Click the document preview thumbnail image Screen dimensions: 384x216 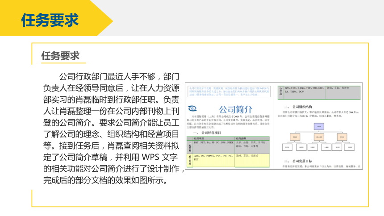274,126
